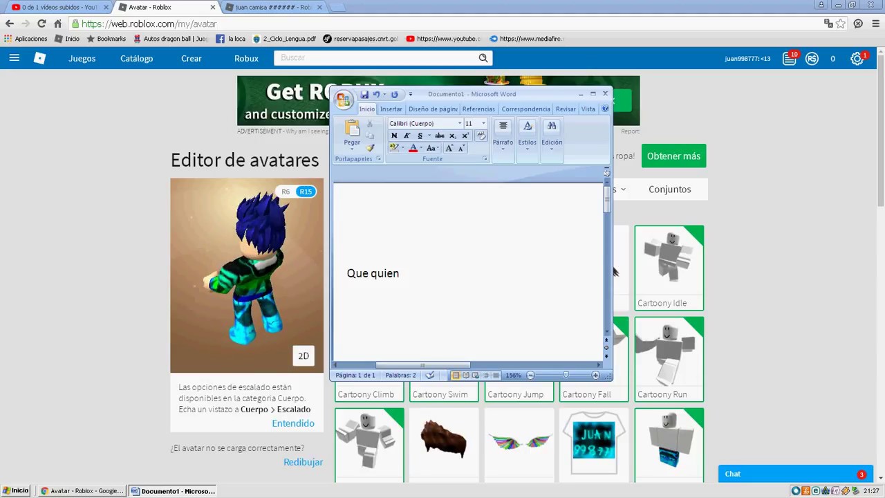Apply underline (S) formatting in Word
Viewport: 885px width, 498px height.
point(420,136)
